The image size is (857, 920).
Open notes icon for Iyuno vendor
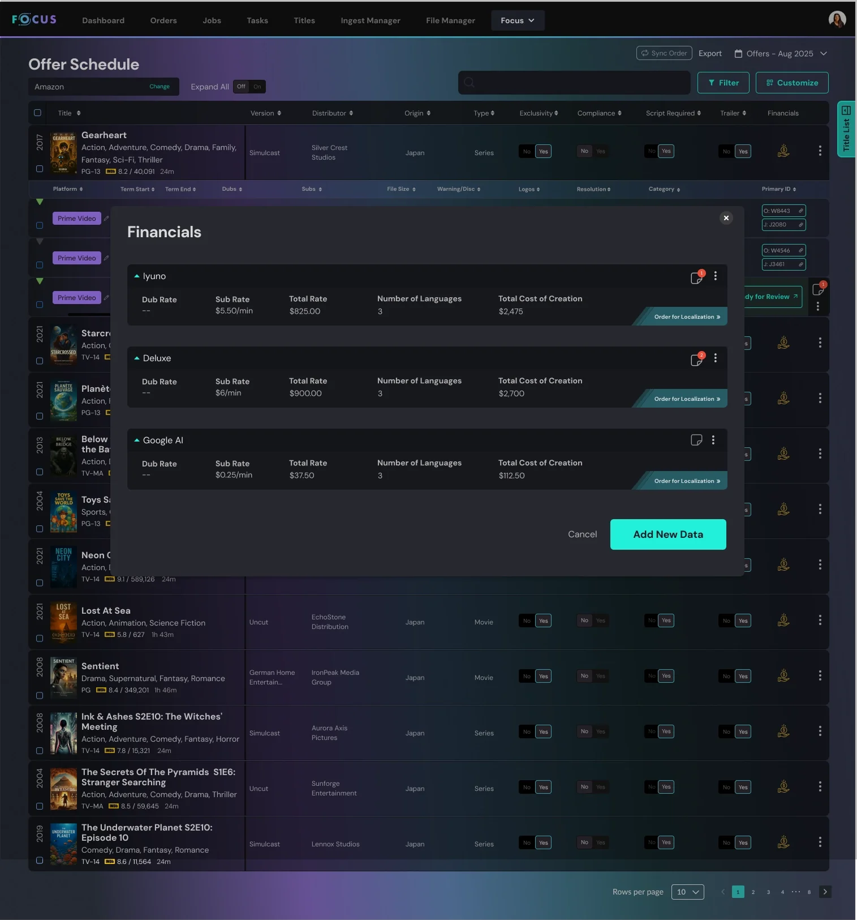click(x=696, y=277)
